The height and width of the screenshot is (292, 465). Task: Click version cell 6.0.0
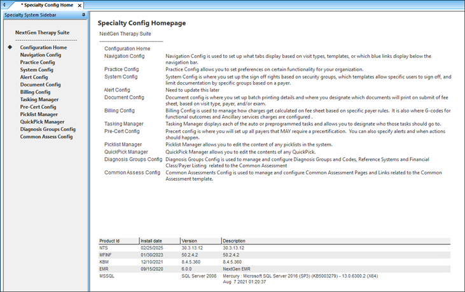click(x=186, y=269)
